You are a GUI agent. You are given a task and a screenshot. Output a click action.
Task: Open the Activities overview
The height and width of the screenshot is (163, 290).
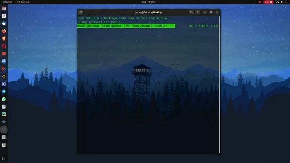pyautogui.click(x=7, y=2)
